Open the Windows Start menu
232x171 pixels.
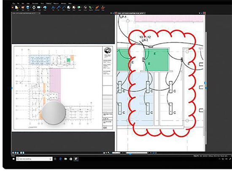[x=13, y=159]
